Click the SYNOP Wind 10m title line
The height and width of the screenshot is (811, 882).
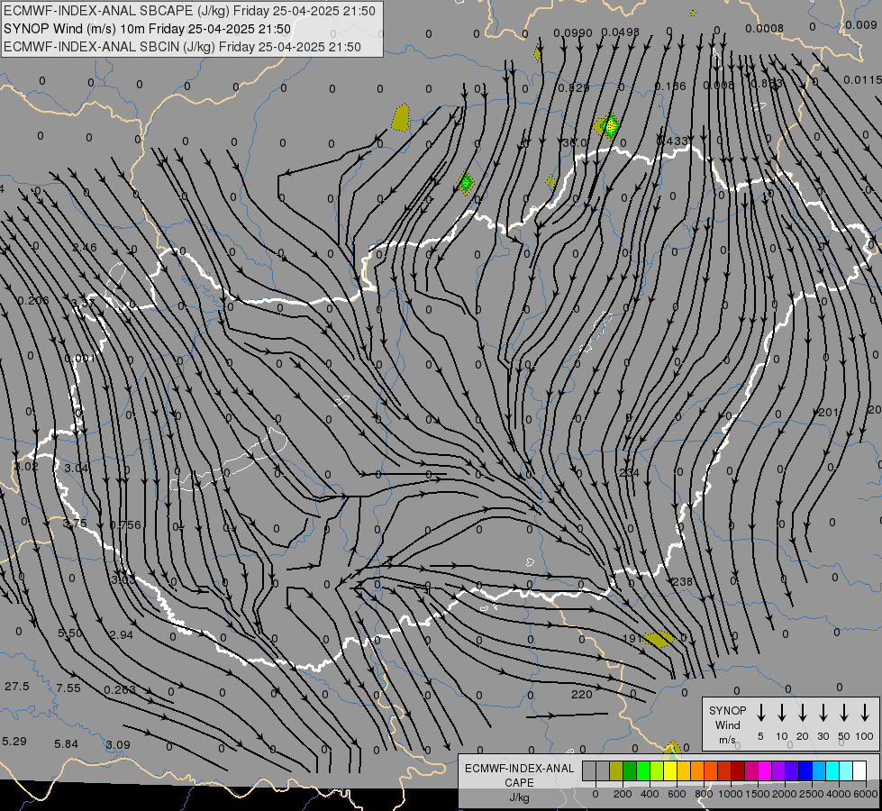click(x=148, y=29)
